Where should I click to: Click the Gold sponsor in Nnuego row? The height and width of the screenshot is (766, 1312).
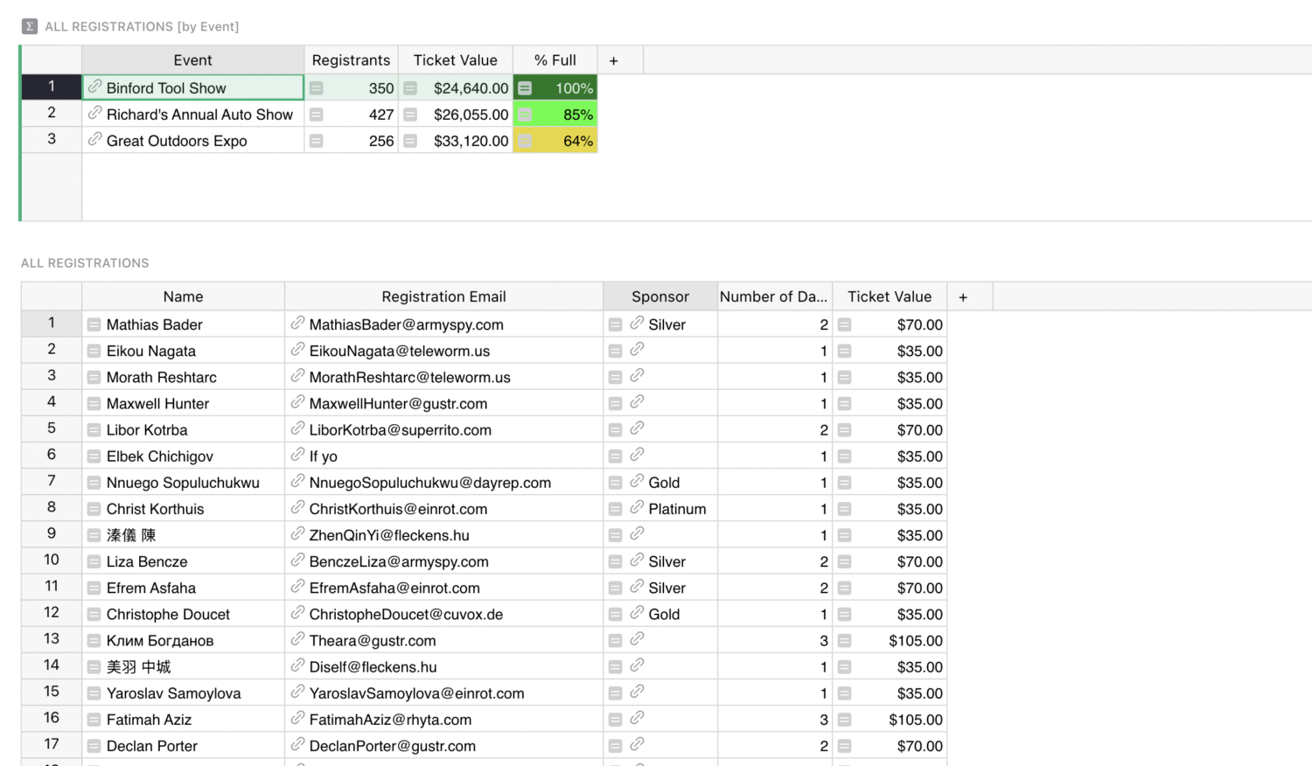(x=664, y=483)
